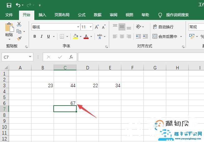Click the Center alignment icon
The height and width of the screenshot is (142, 204).
(x=122, y=36)
